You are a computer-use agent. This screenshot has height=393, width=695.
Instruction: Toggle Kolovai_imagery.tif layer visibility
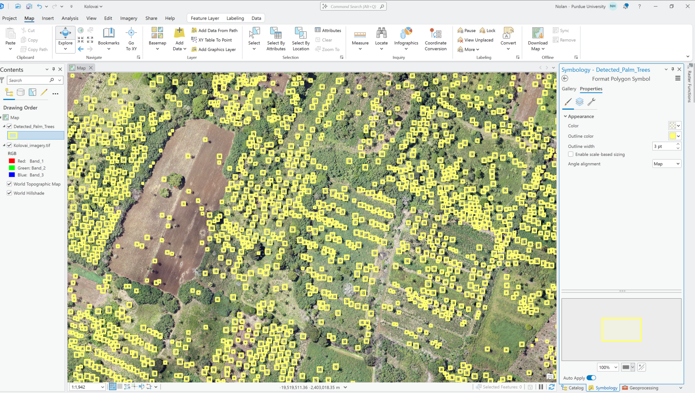click(9, 145)
